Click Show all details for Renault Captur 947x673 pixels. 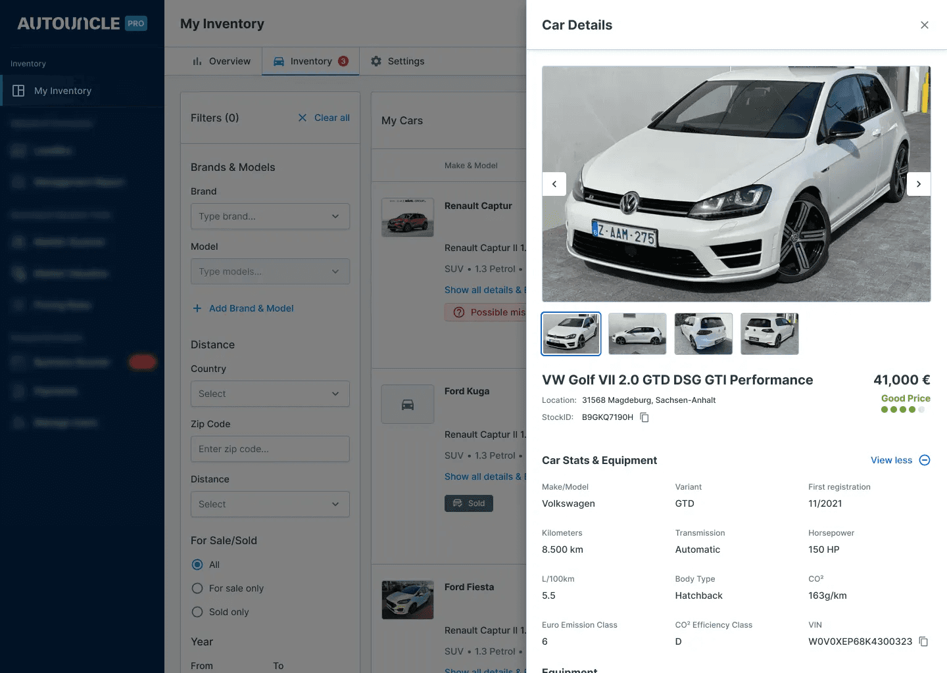point(485,290)
